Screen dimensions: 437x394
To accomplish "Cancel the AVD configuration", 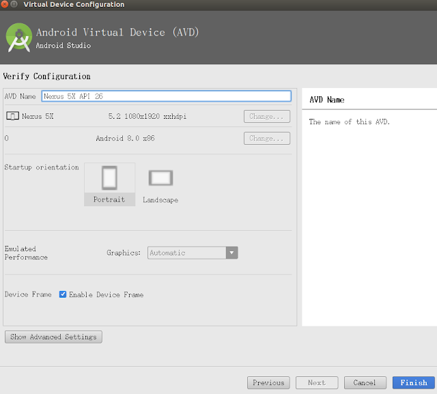I will click(x=365, y=382).
